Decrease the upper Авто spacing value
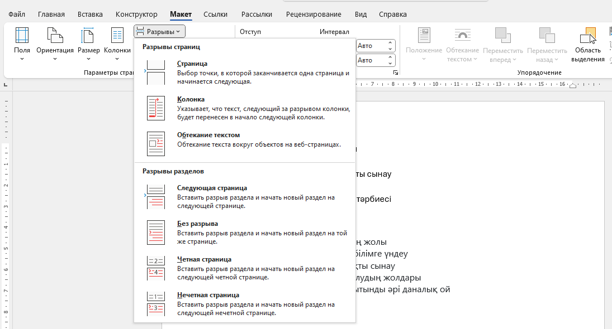The height and width of the screenshot is (329, 612). 390,49
